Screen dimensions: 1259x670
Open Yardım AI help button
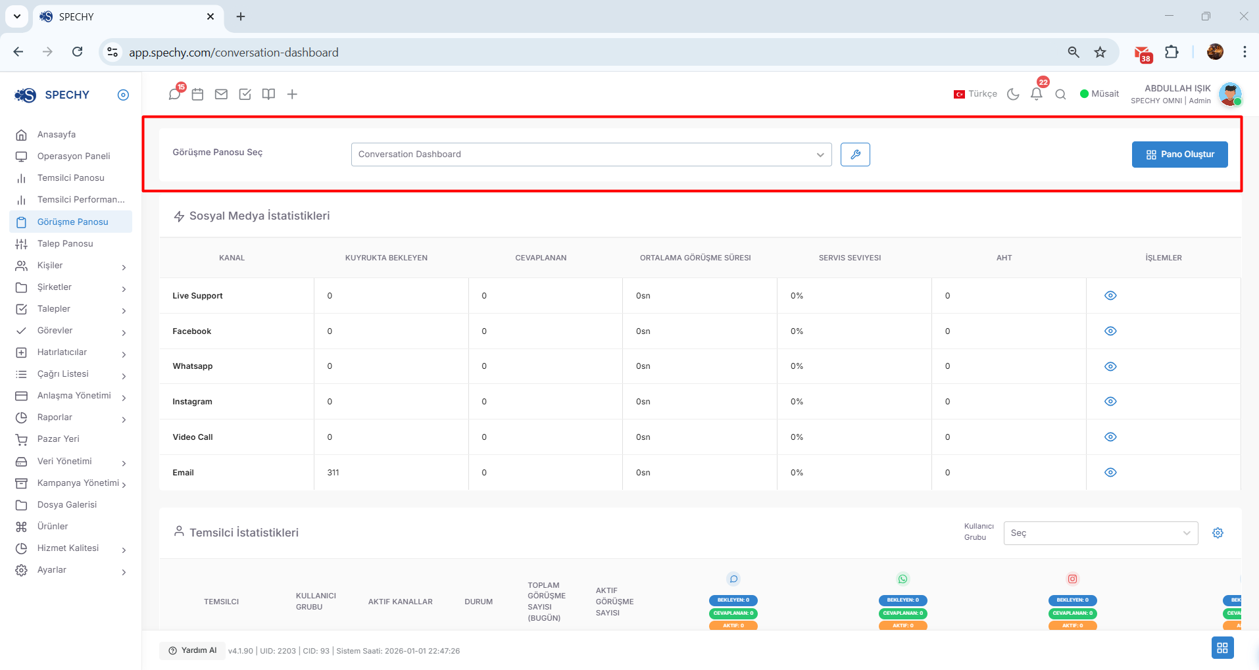pyautogui.click(x=192, y=650)
